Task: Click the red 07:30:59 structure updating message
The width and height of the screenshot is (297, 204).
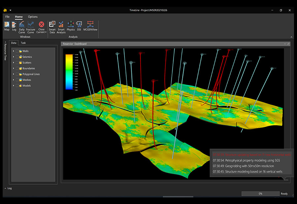Action: point(251,155)
